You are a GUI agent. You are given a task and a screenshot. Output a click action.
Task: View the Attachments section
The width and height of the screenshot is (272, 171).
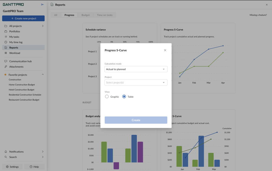click(17, 66)
